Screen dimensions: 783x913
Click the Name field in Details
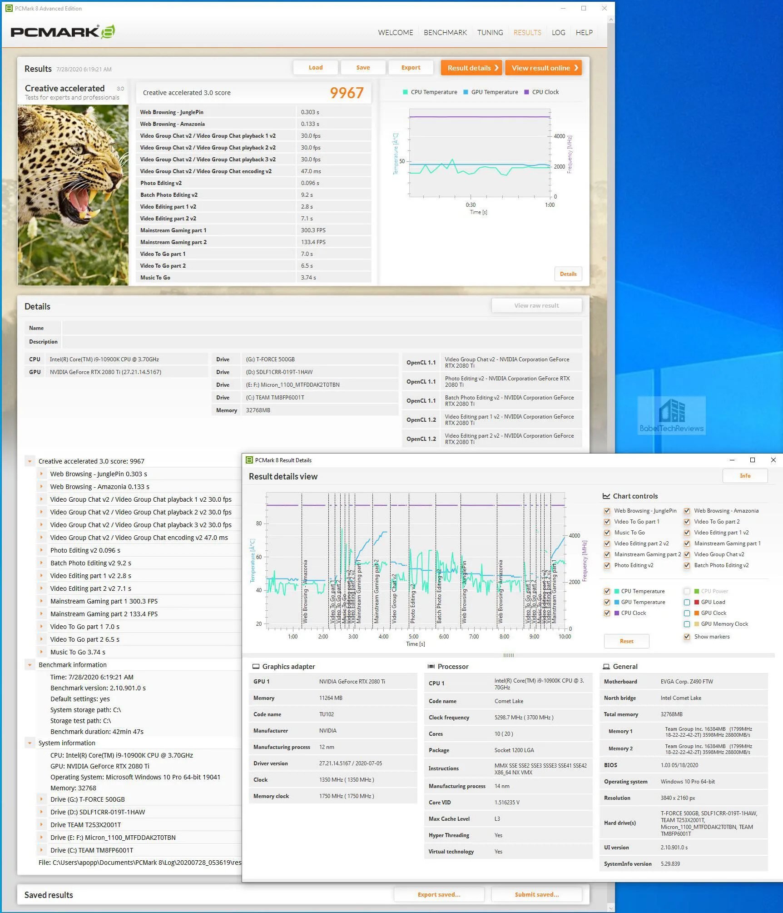(322, 328)
